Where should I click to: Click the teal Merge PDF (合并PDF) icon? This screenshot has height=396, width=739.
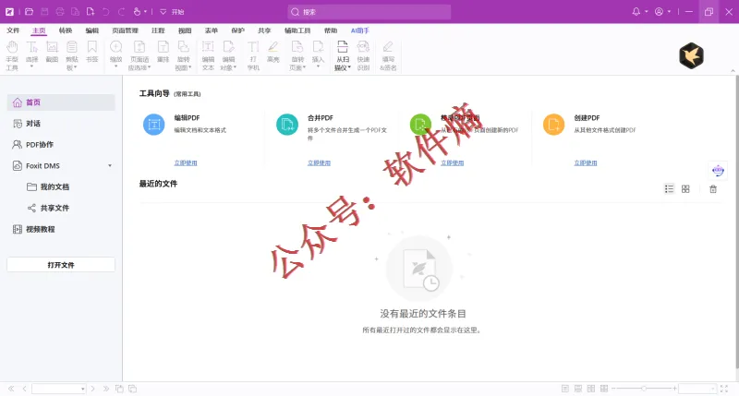click(x=287, y=125)
